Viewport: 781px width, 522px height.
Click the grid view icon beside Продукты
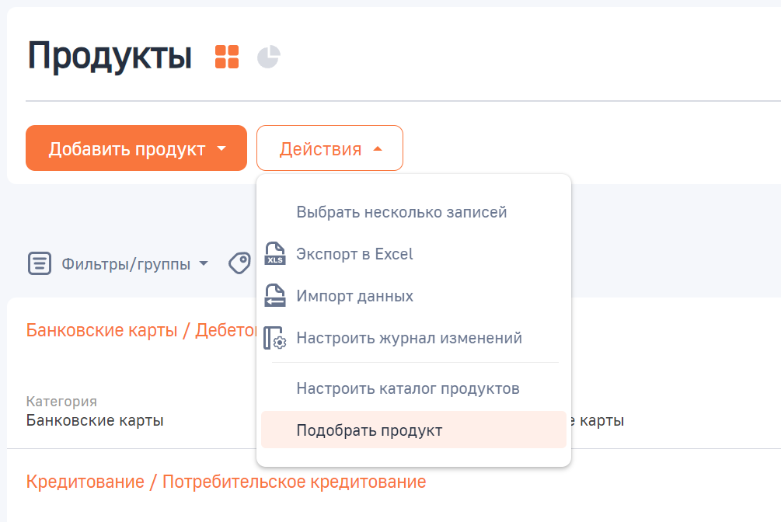[x=227, y=56]
